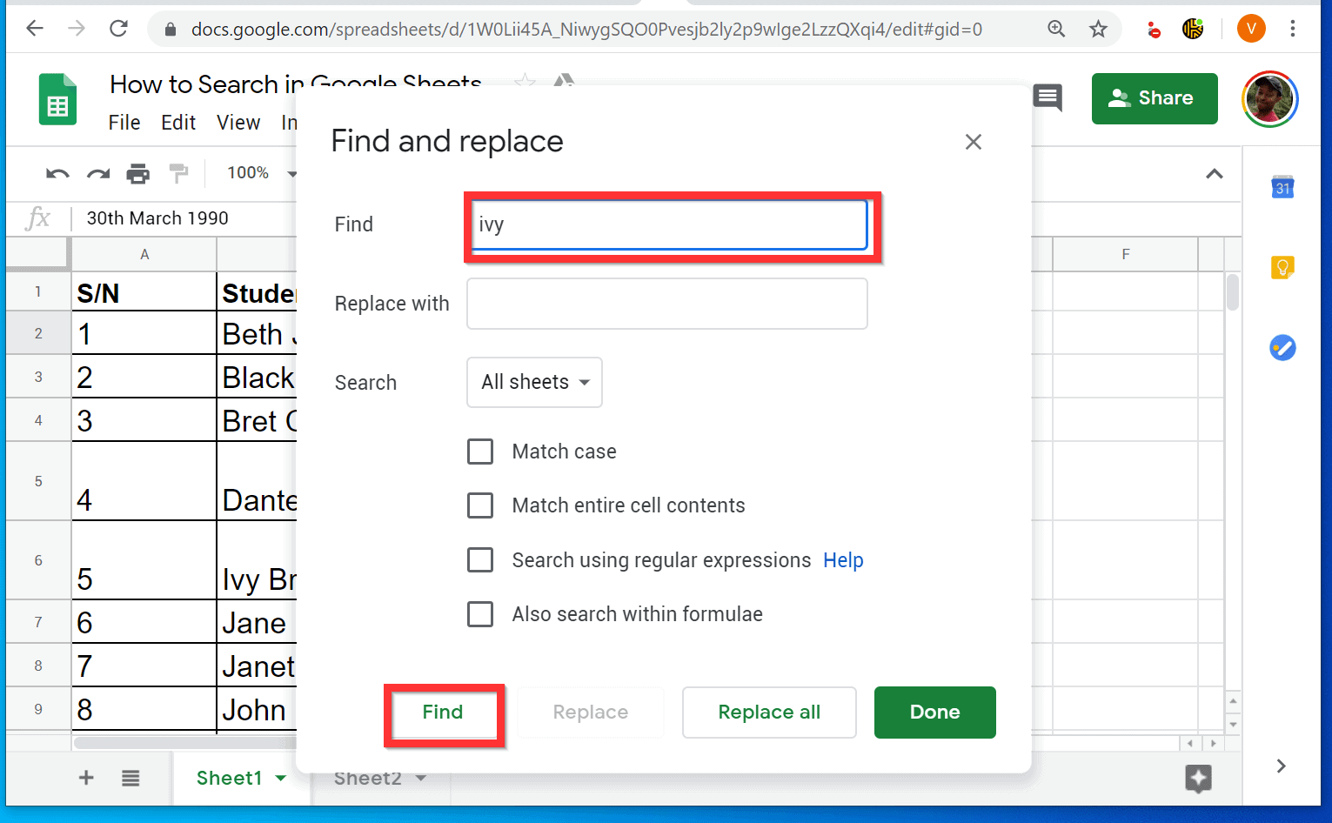Enable Match case checkbox
Viewport: 1332px width, 823px height.
pos(480,452)
